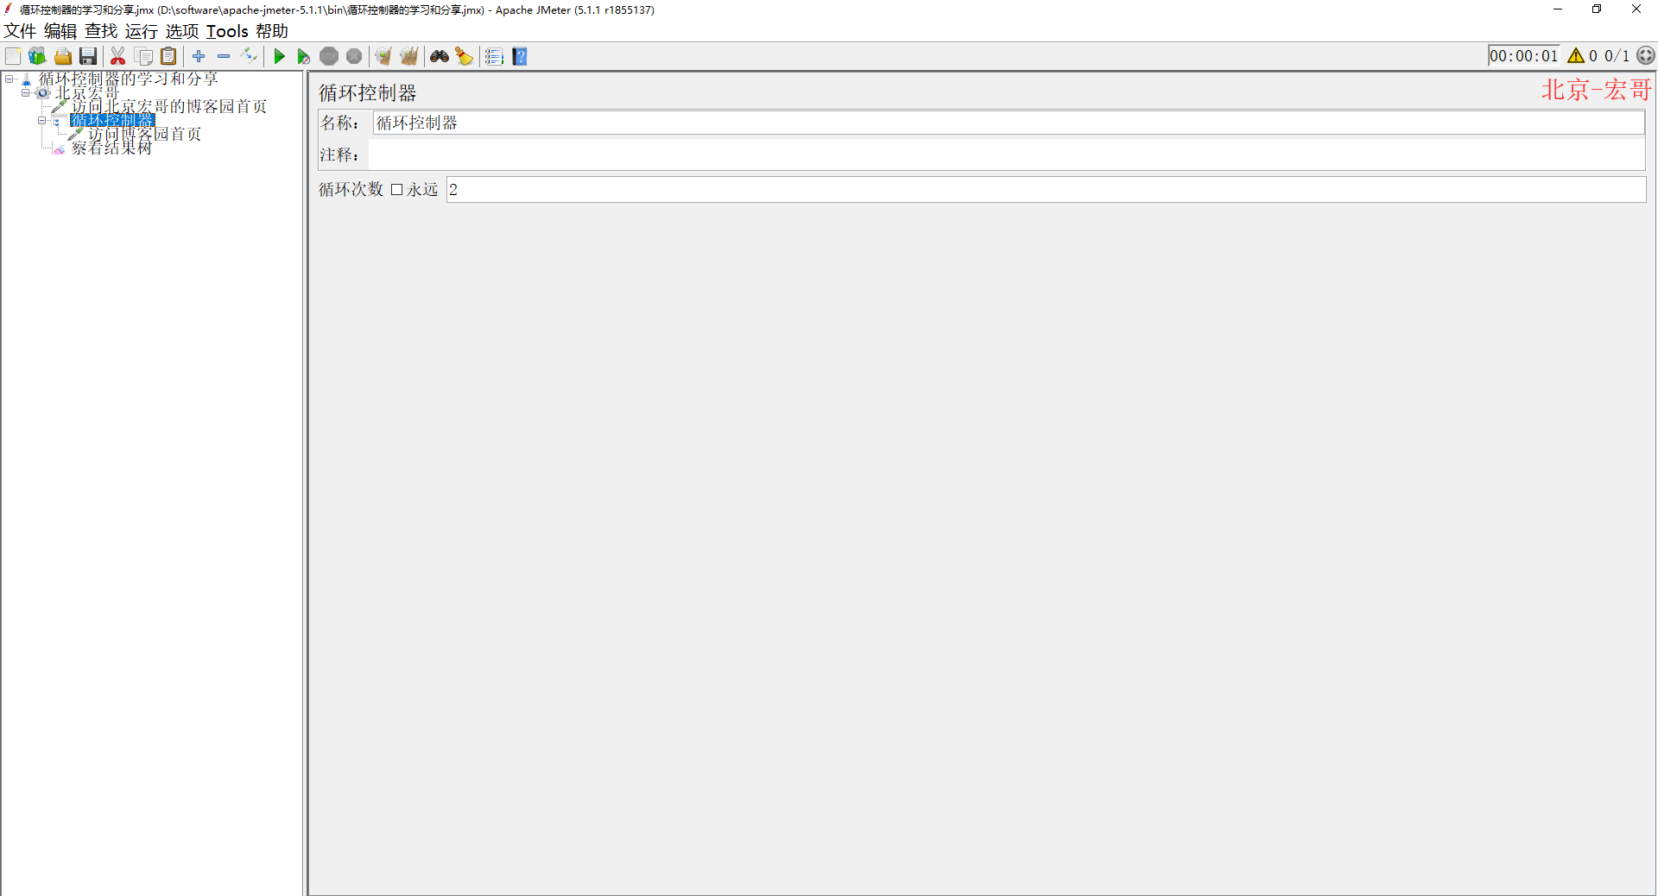Open the 运行 menu
The width and height of the screenshot is (1658, 896).
(142, 31)
